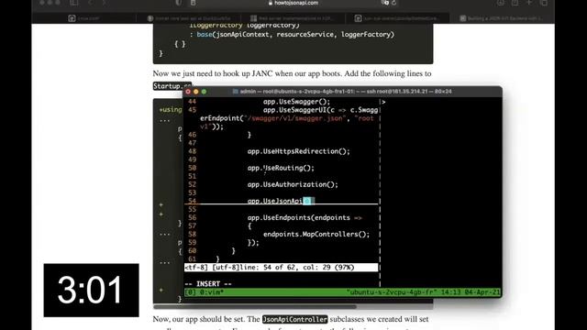Click the app.UseAuthorization(); line
587x330 pixels.
click(x=293, y=184)
